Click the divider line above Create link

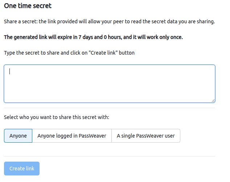point(109,157)
